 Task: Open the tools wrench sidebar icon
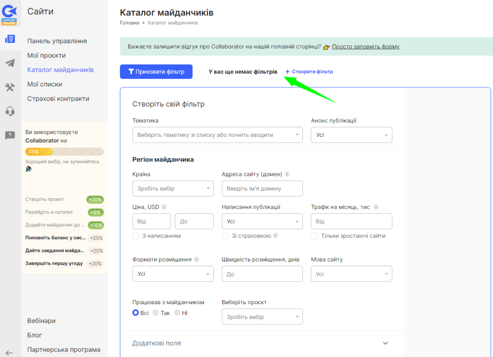click(x=10, y=87)
